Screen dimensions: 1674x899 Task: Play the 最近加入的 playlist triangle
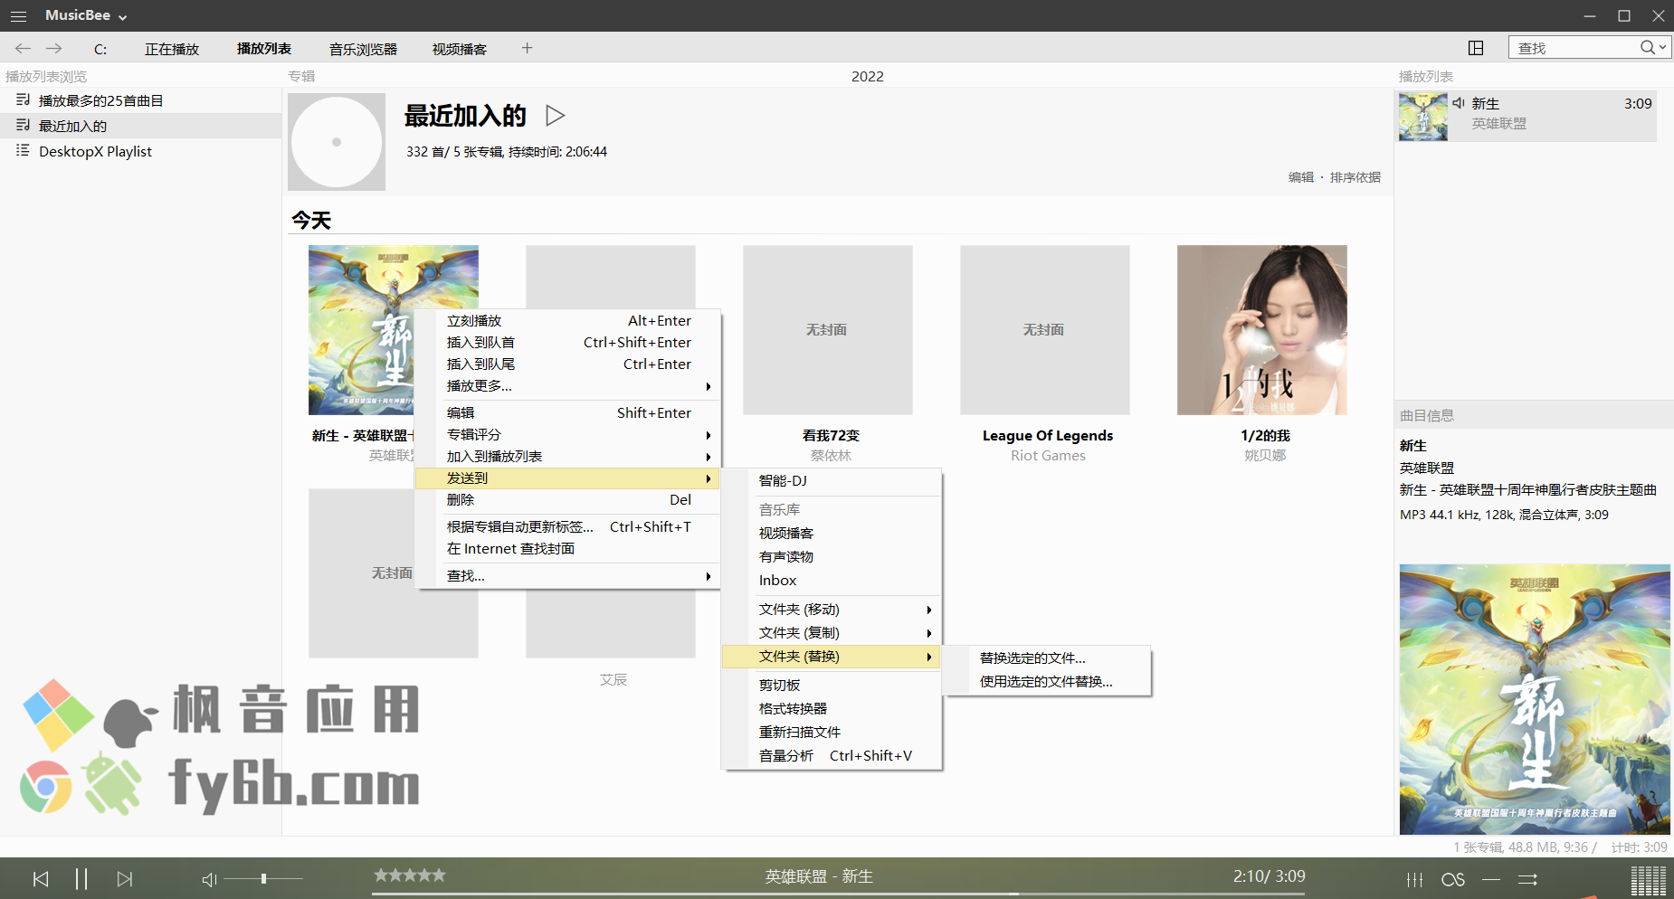tap(556, 115)
